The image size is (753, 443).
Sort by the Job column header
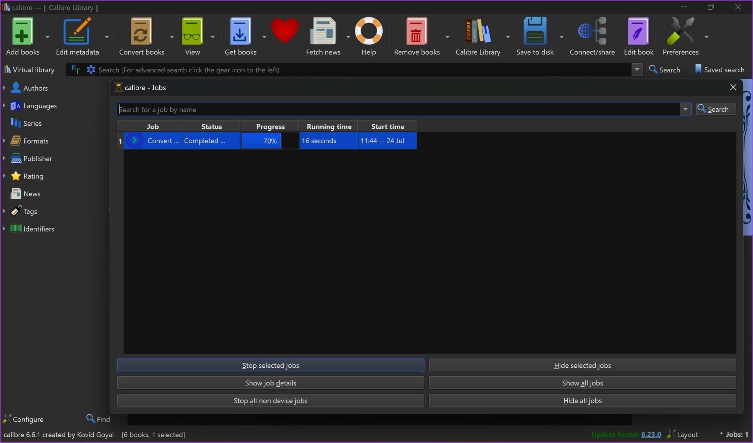pos(153,126)
